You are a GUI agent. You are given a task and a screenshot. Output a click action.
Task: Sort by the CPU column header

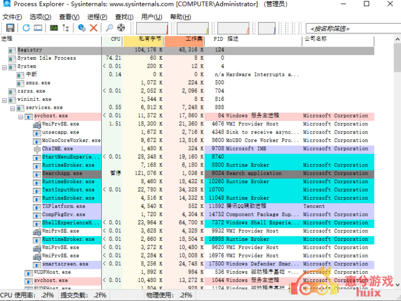tap(115, 39)
